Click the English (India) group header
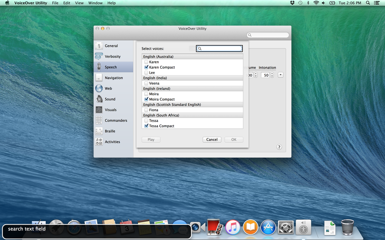This screenshot has width=385, height=240. (192, 78)
